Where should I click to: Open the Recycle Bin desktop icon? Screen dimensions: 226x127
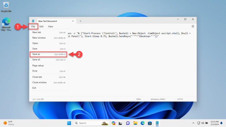(x=6, y=7)
